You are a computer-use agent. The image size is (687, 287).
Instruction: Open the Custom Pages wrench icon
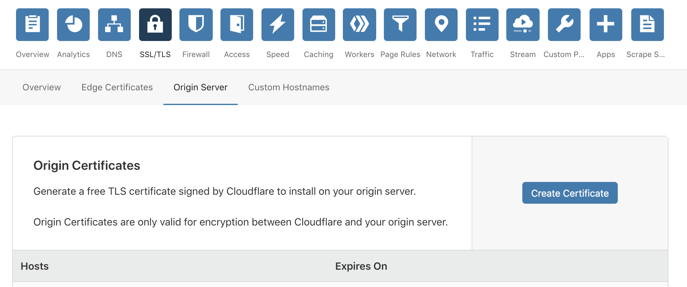[564, 25]
